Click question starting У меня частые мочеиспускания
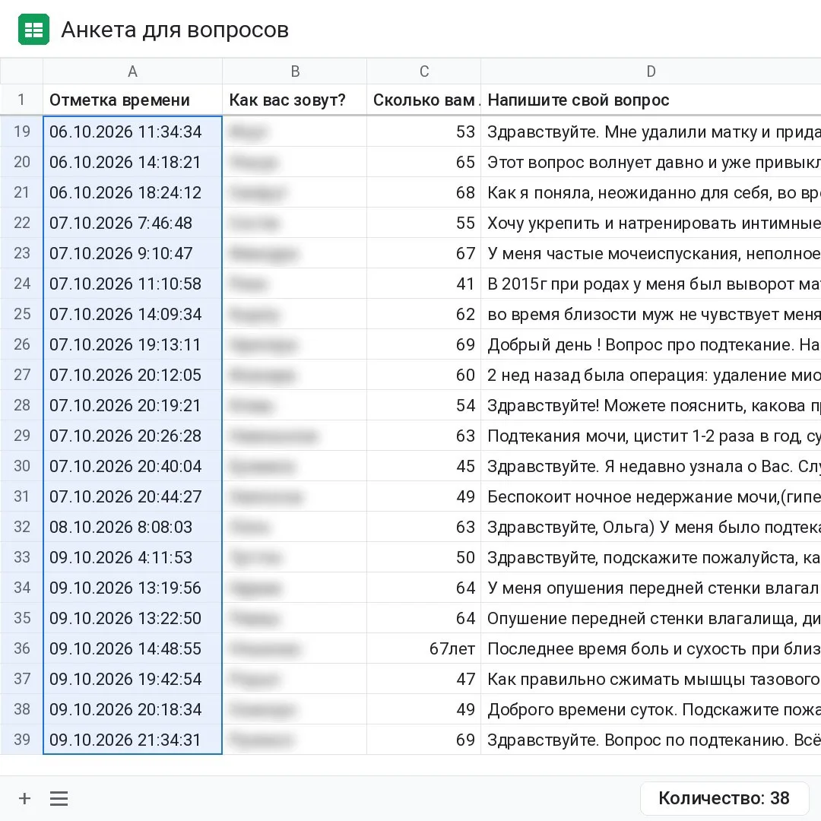Viewport: 821px width, 821px height. [x=651, y=253]
